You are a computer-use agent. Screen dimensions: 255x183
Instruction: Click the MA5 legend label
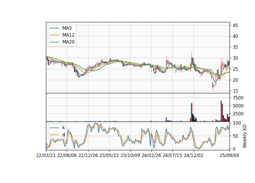[x=67, y=28]
